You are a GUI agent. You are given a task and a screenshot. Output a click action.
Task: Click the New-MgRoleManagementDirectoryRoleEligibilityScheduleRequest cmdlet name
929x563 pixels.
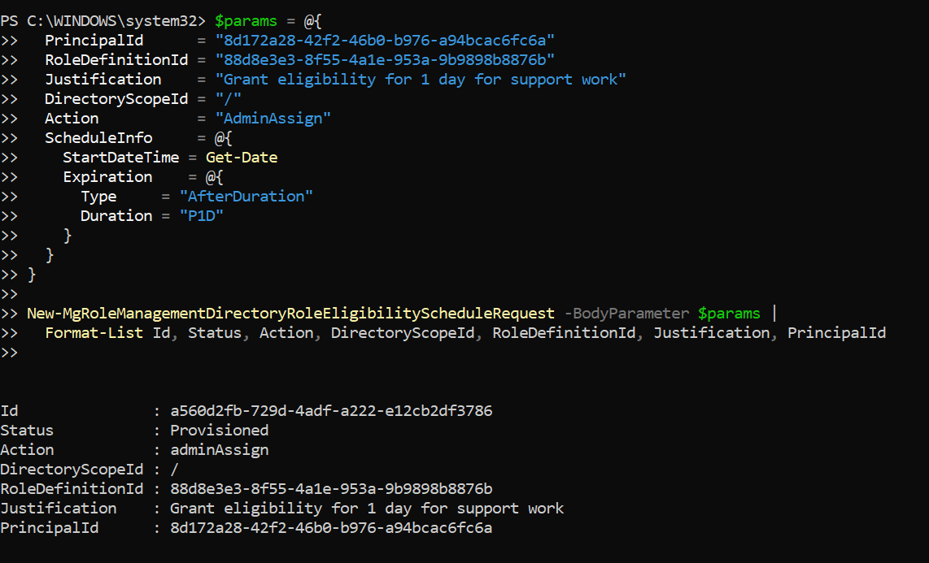[290, 314]
